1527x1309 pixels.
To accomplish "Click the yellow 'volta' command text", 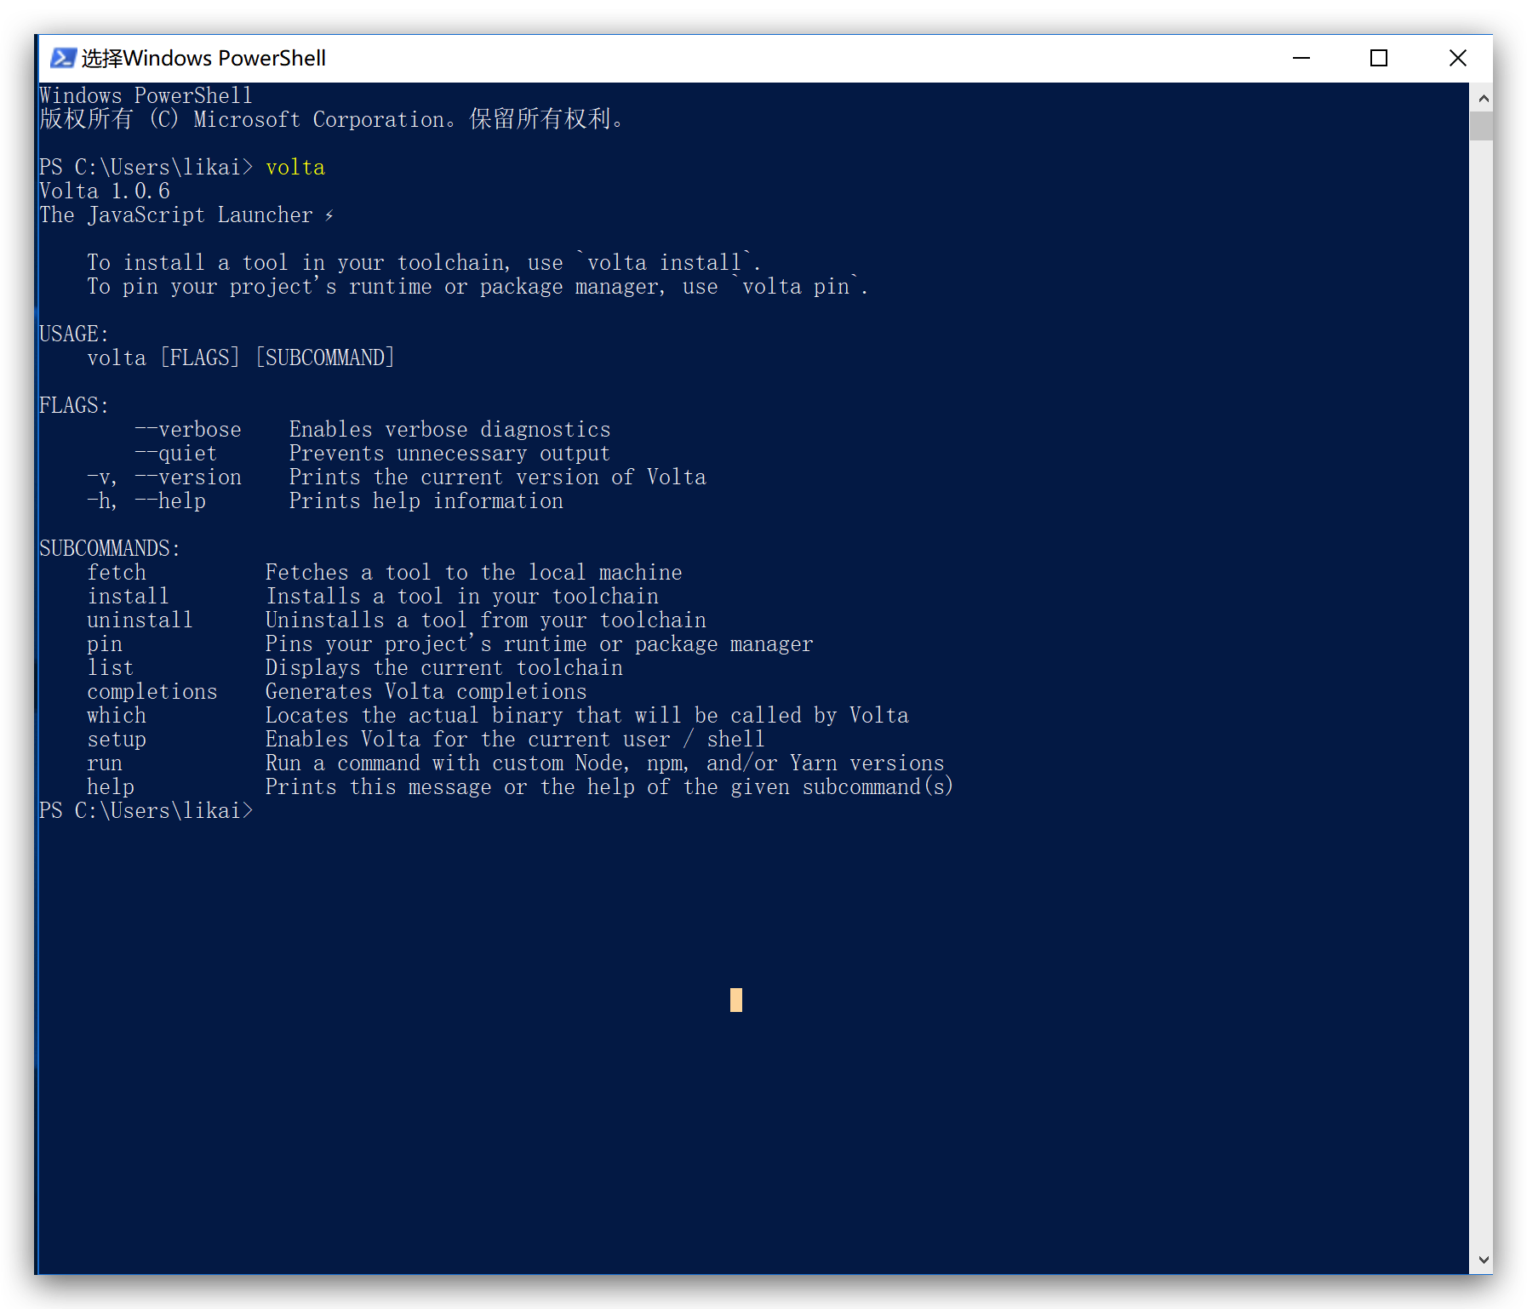I will (295, 167).
